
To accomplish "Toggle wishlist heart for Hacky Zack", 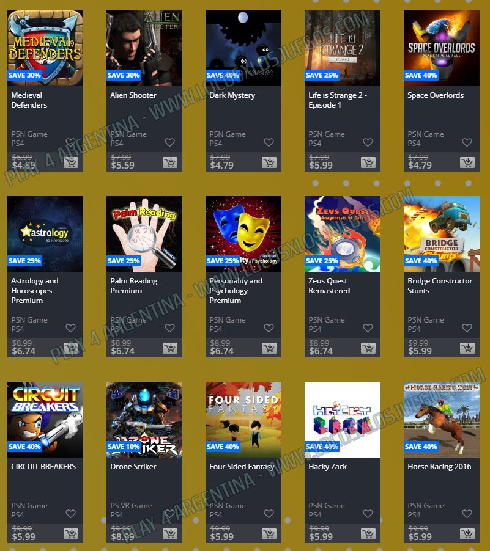I will pos(368,514).
